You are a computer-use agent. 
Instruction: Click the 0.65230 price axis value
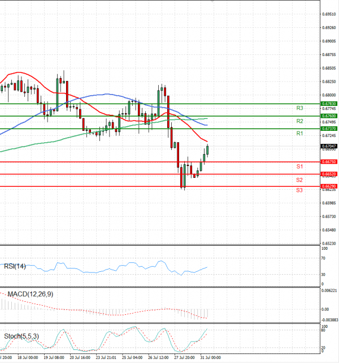329,244
